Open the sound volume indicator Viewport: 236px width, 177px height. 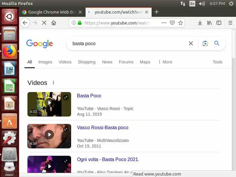[x=202, y=4]
